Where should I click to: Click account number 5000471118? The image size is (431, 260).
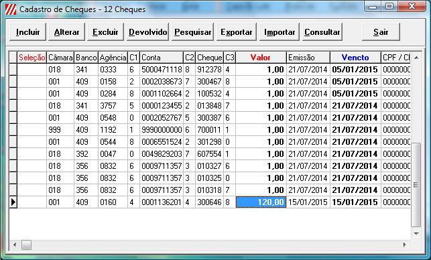162,70
